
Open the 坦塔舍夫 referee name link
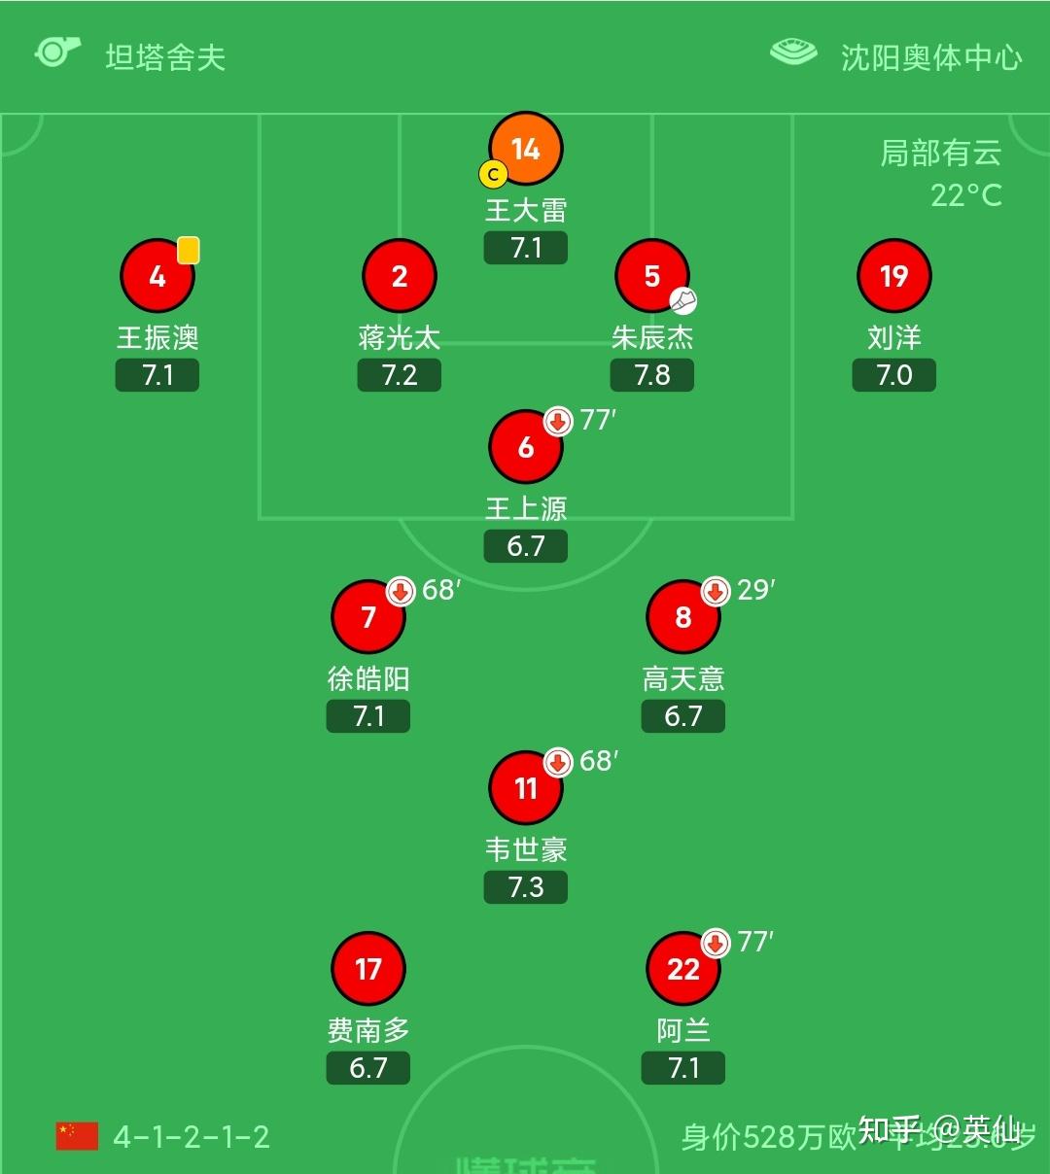click(165, 57)
